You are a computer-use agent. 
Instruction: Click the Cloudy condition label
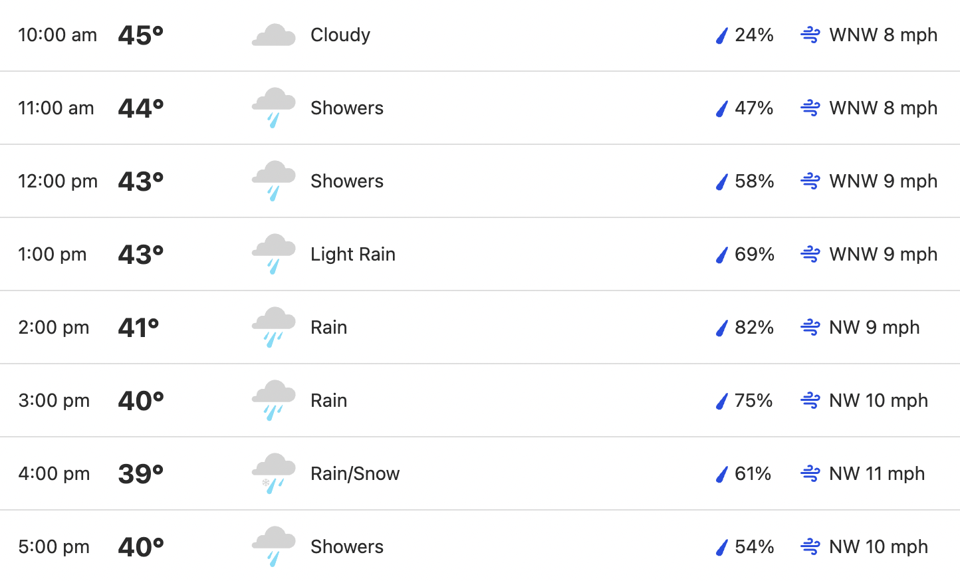point(340,35)
